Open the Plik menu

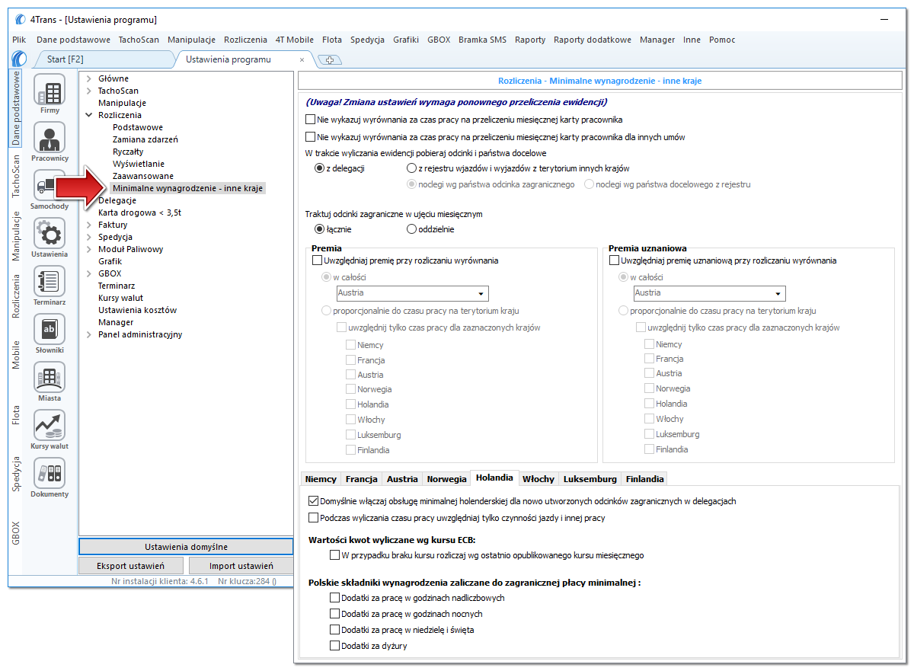20,40
